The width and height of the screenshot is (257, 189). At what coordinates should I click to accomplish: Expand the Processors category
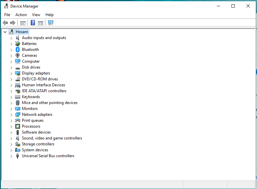(11, 127)
